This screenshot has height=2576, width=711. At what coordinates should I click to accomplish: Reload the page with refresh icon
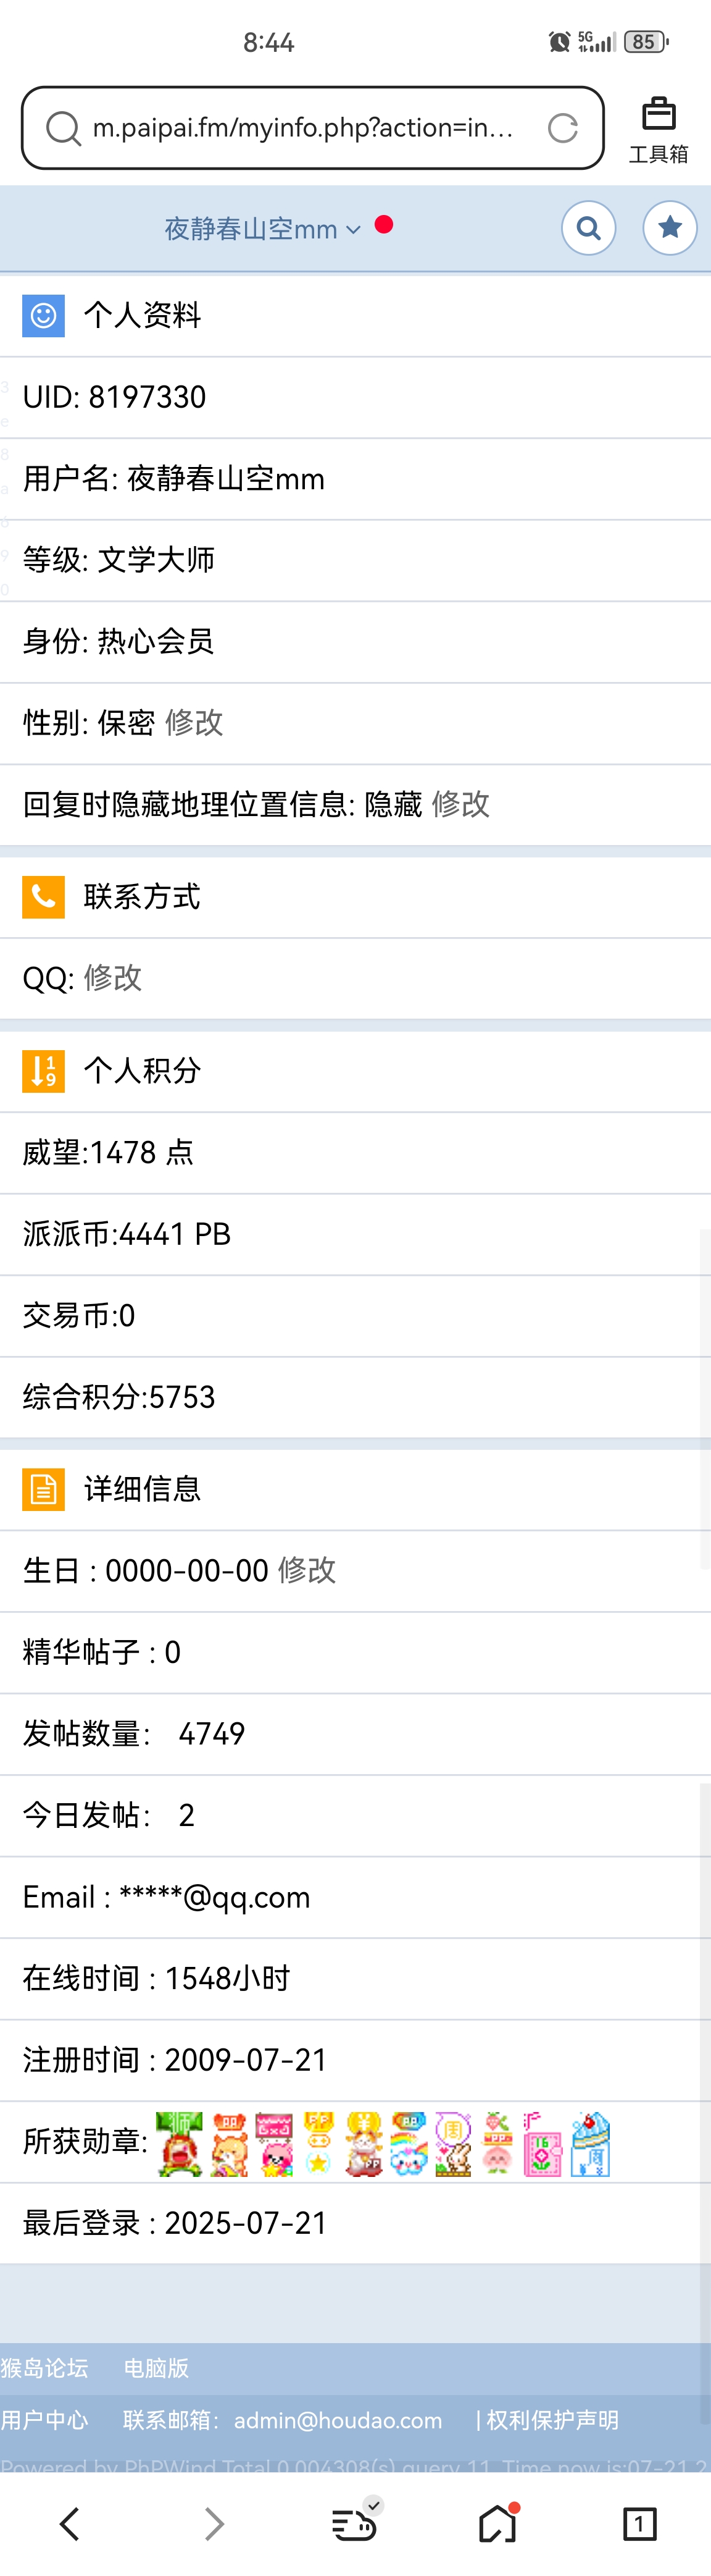pos(563,128)
